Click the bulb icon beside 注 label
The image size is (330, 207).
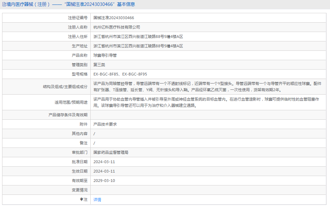click(x=81, y=199)
